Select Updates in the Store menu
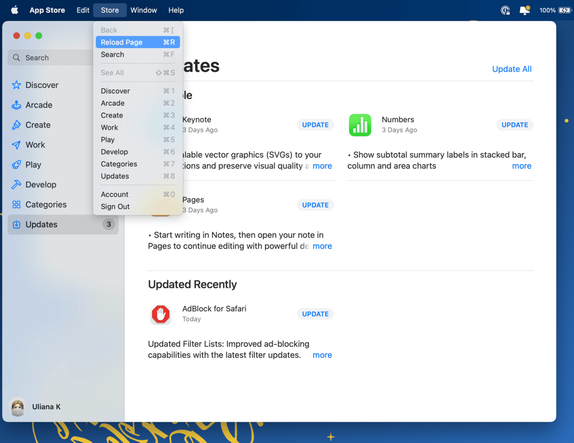Image resolution: width=574 pixels, height=443 pixels. pyautogui.click(x=138, y=176)
